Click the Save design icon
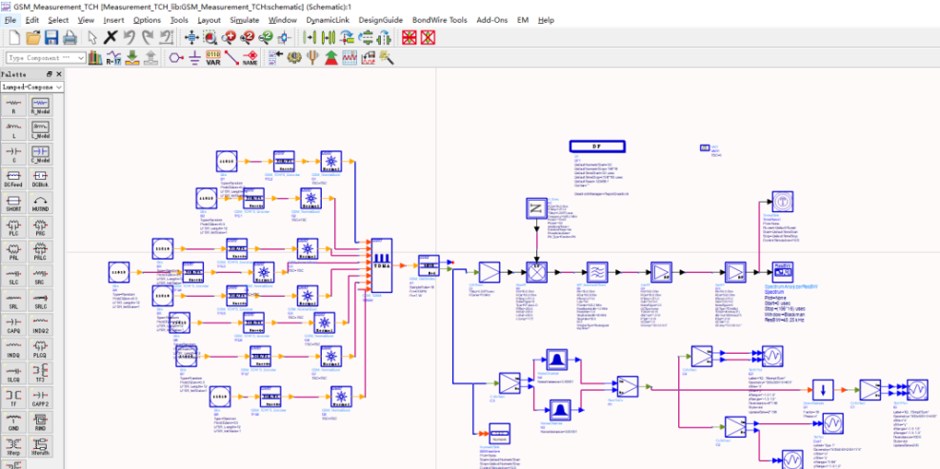This screenshot has height=469, width=940. (x=51, y=37)
